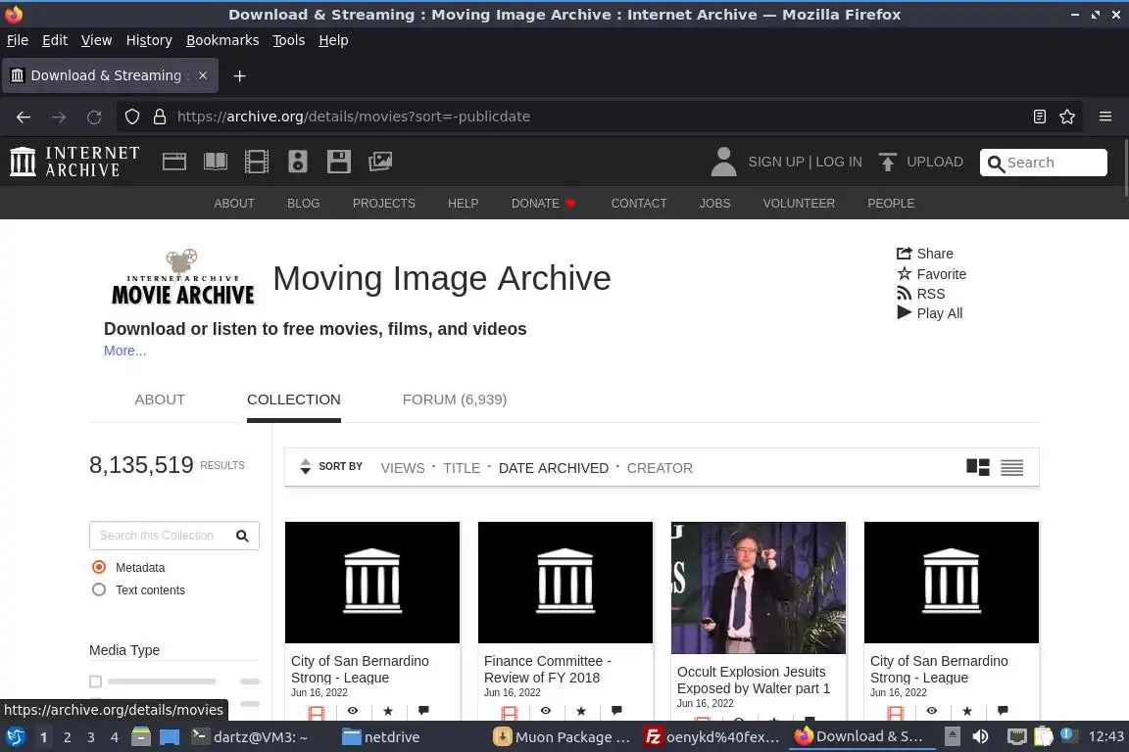This screenshot has width=1129, height=752.
Task: Switch to workspace 2 in taskbar pager
Action: 67,737
